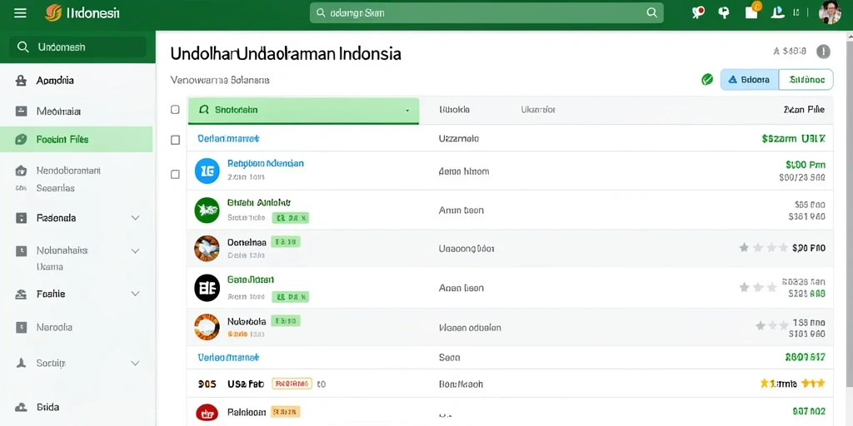Screen dimensions: 853x426
Task: Click the green tag in the Gato Jlooan row
Action: click(x=291, y=297)
